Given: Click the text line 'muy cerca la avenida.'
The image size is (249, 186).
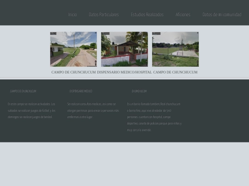Looking at the screenshot, I should point(139,130).
